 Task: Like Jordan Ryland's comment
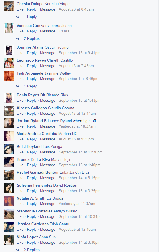[x=20, y=126]
